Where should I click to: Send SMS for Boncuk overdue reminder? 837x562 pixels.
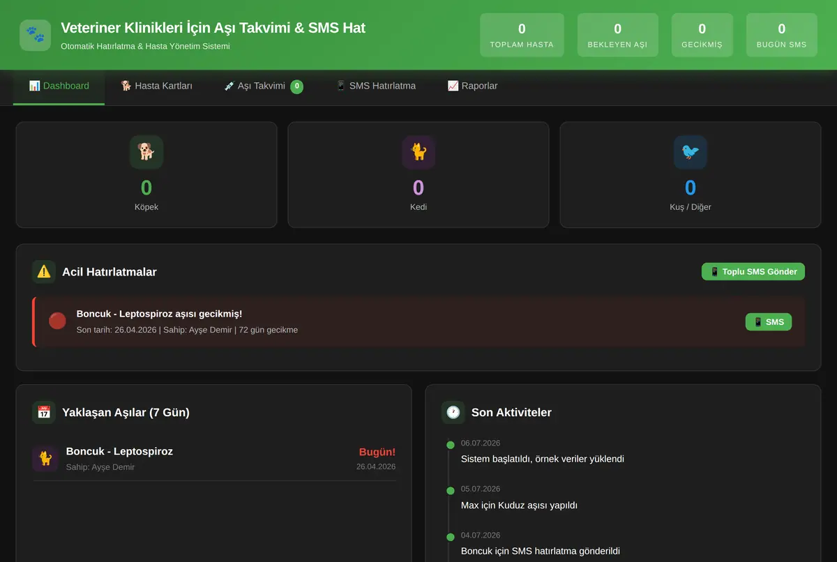(x=769, y=322)
